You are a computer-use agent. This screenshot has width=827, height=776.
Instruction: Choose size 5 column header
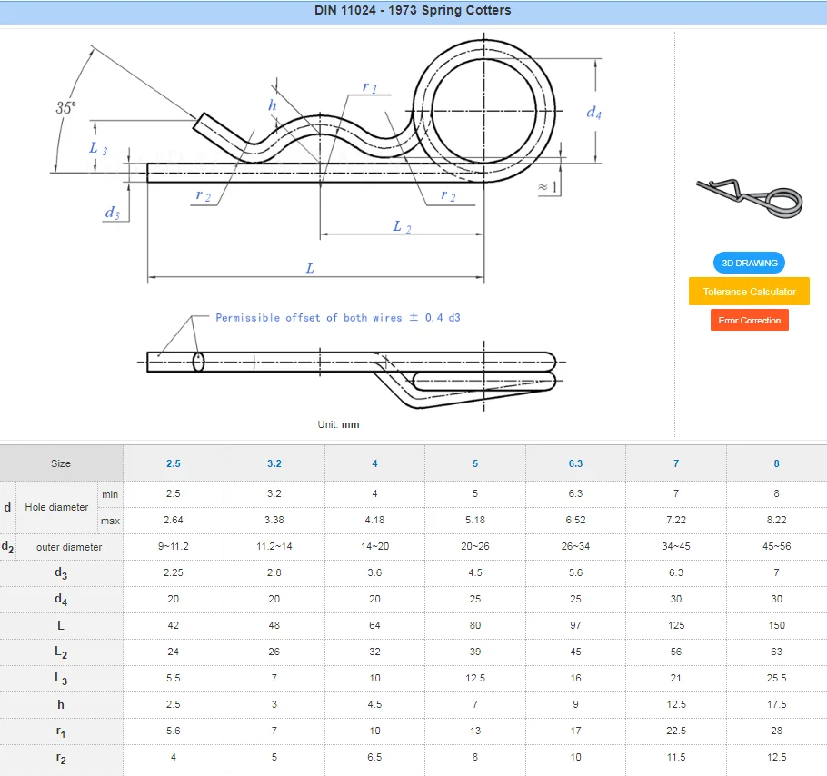click(475, 463)
